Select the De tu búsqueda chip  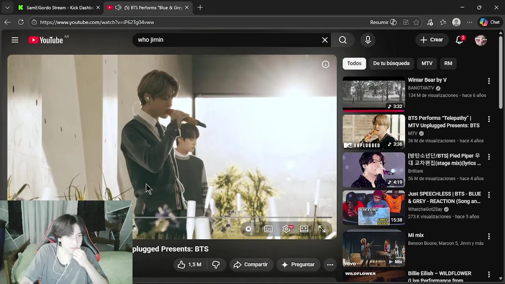pyautogui.click(x=391, y=64)
